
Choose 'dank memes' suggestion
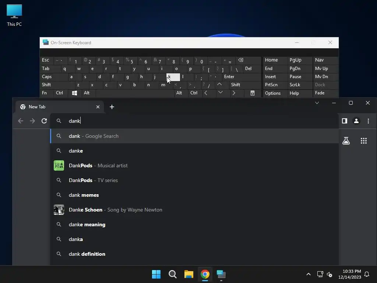[x=194, y=195]
